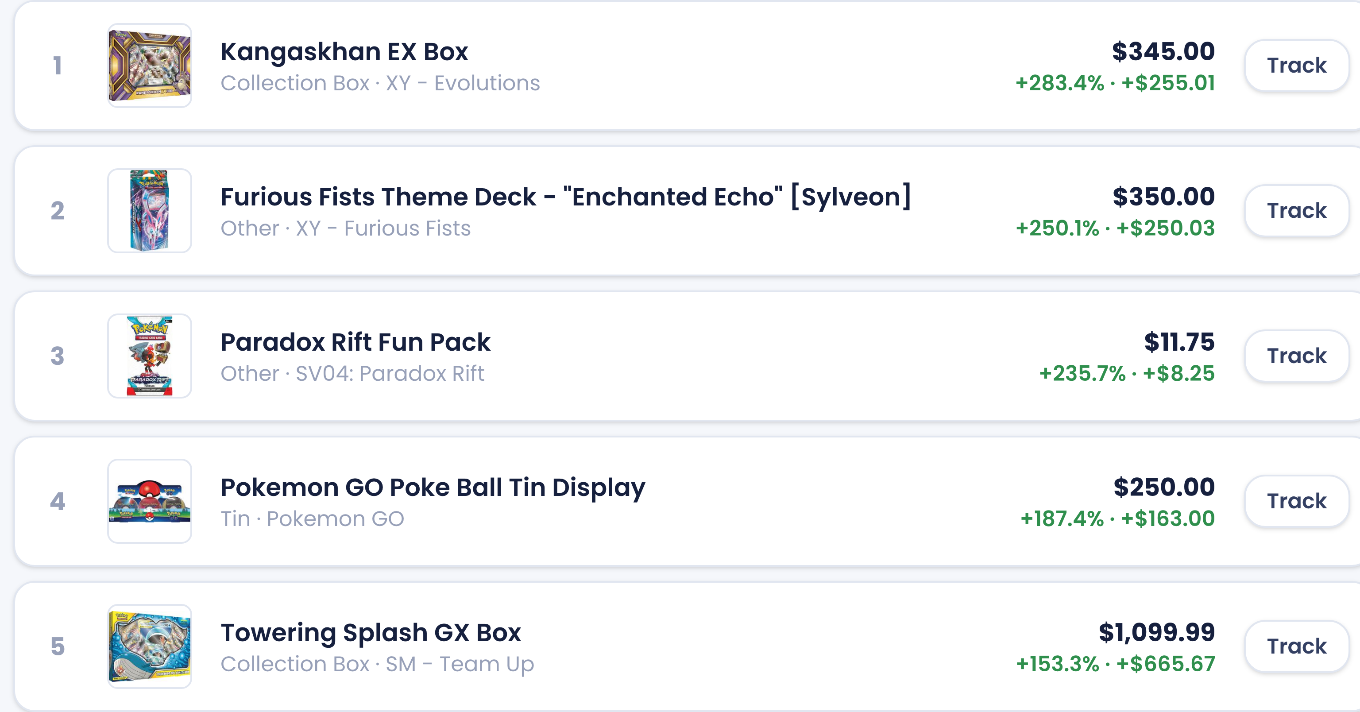Click Track for Paradox Rift Fun Pack
Viewport: 1360px width, 712px height.
tap(1297, 356)
